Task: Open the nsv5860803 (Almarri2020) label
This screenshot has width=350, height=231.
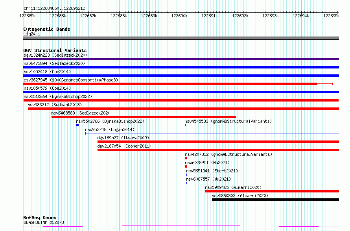Action: click(240, 196)
